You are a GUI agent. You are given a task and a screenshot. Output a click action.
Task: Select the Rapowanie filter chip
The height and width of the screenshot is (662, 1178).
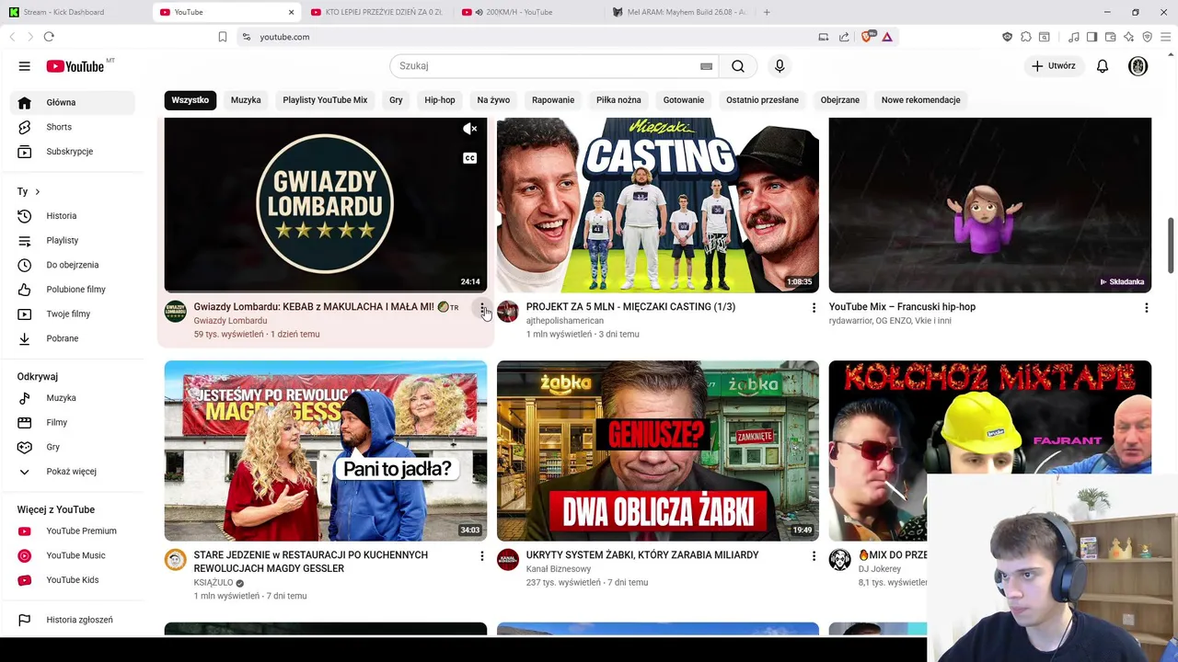click(553, 99)
